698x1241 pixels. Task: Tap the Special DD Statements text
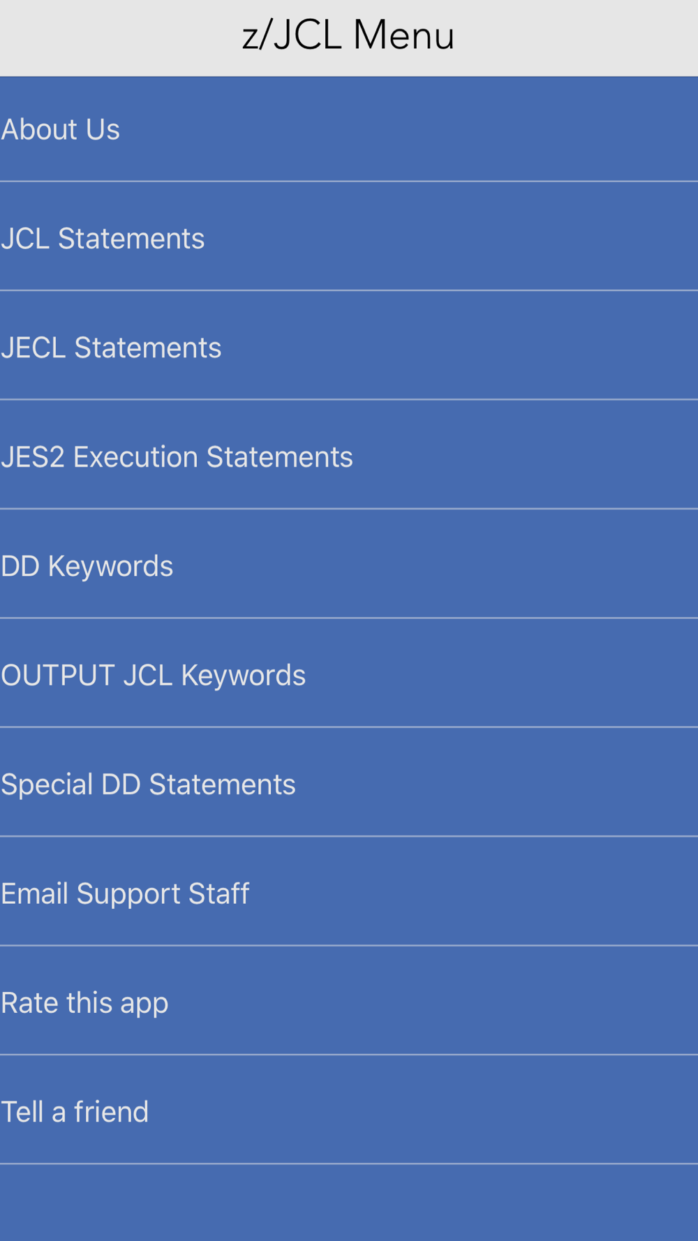click(148, 785)
